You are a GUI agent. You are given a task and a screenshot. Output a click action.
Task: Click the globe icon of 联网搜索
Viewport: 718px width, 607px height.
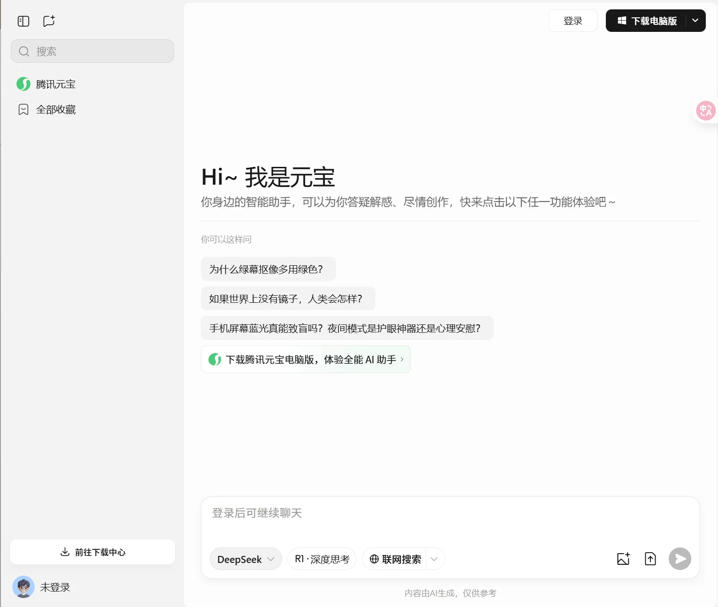(374, 559)
